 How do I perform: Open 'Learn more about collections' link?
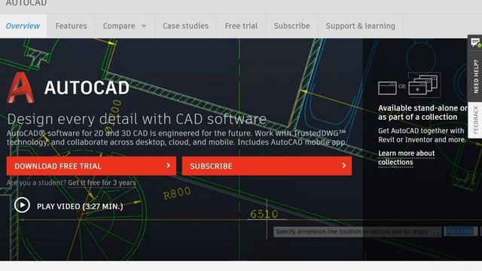tap(407, 157)
